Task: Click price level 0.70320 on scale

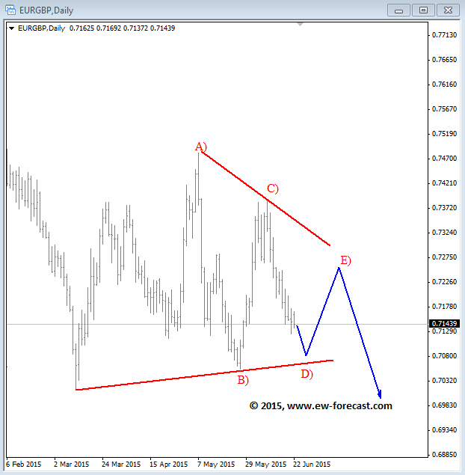Action: (x=444, y=381)
